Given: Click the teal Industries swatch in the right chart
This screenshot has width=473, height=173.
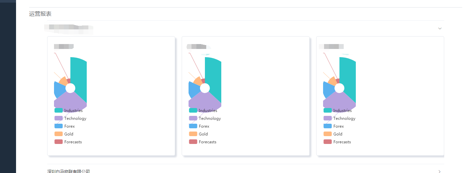Looking at the screenshot, I should click(x=328, y=111).
